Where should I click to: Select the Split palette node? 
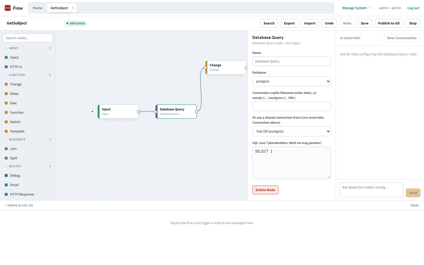pos(28,158)
